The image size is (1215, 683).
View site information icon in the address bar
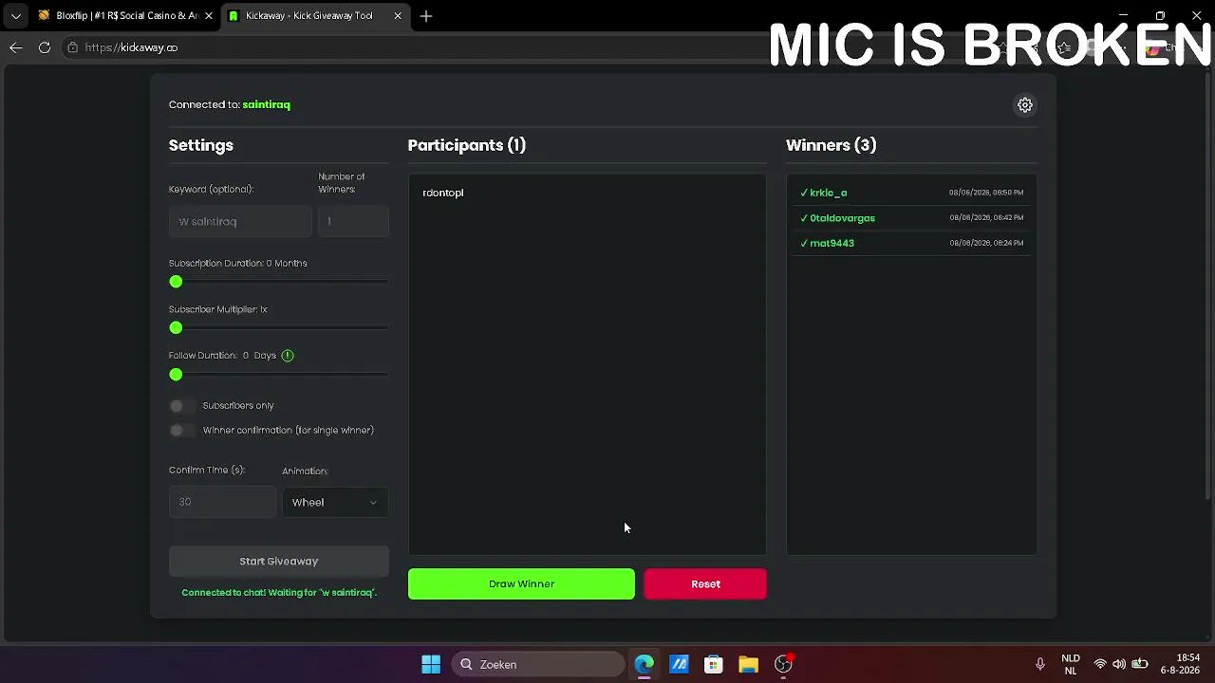(x=72, y=47)
